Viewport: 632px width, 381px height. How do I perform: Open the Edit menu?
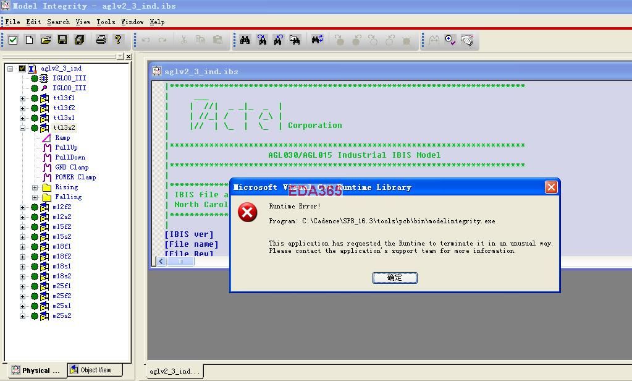(34, 22)
